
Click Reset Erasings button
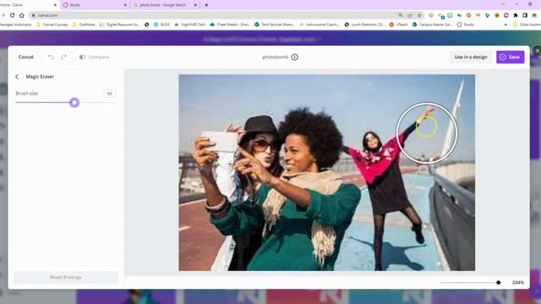coord(66,277)
